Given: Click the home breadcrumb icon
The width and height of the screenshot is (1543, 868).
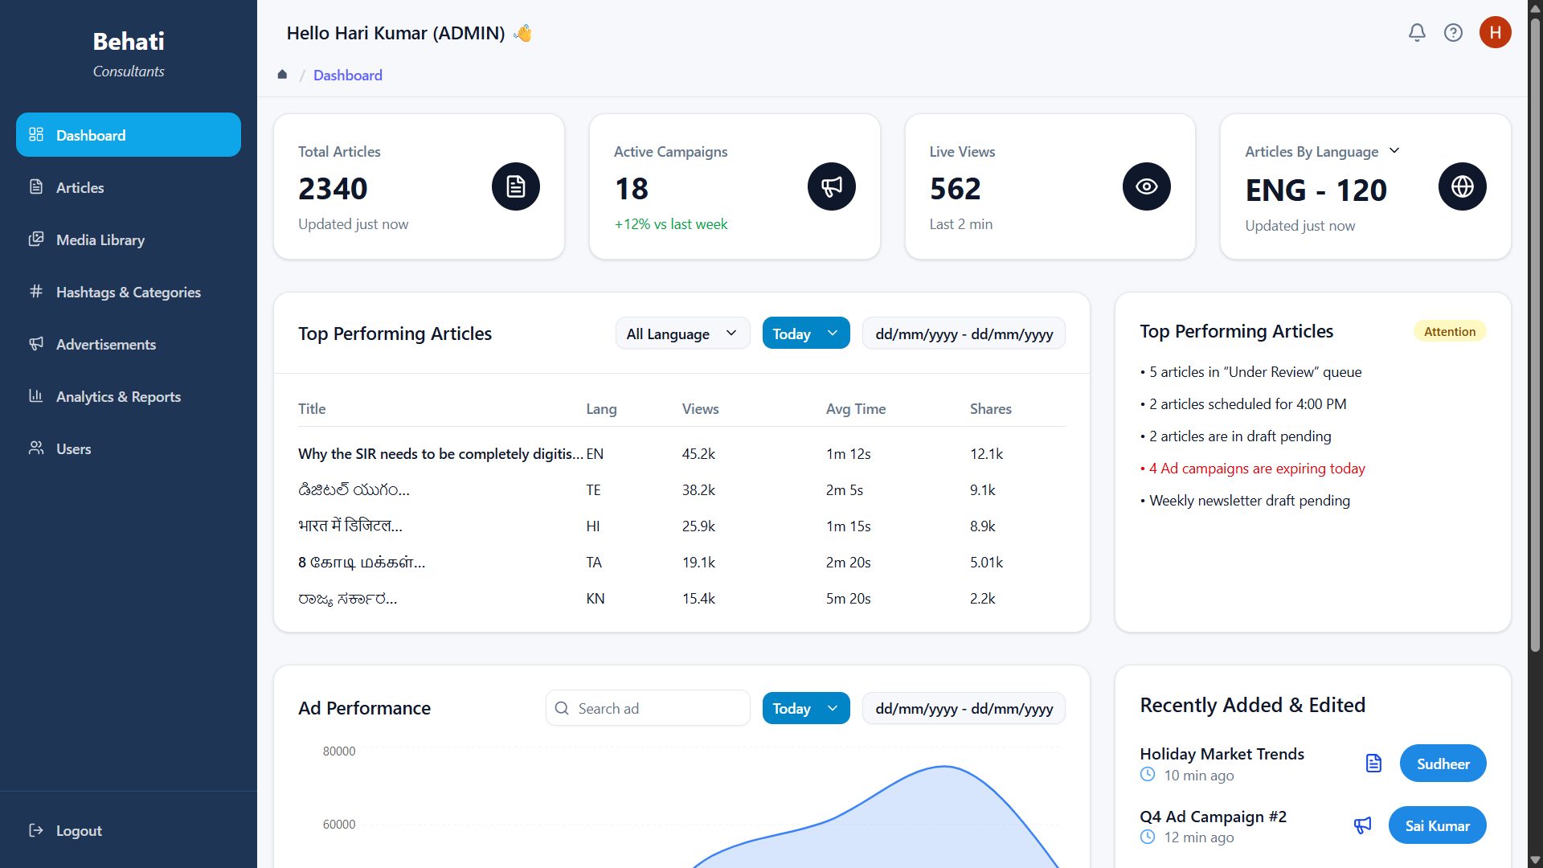Looking at the screenshot, I should (282, 75).
